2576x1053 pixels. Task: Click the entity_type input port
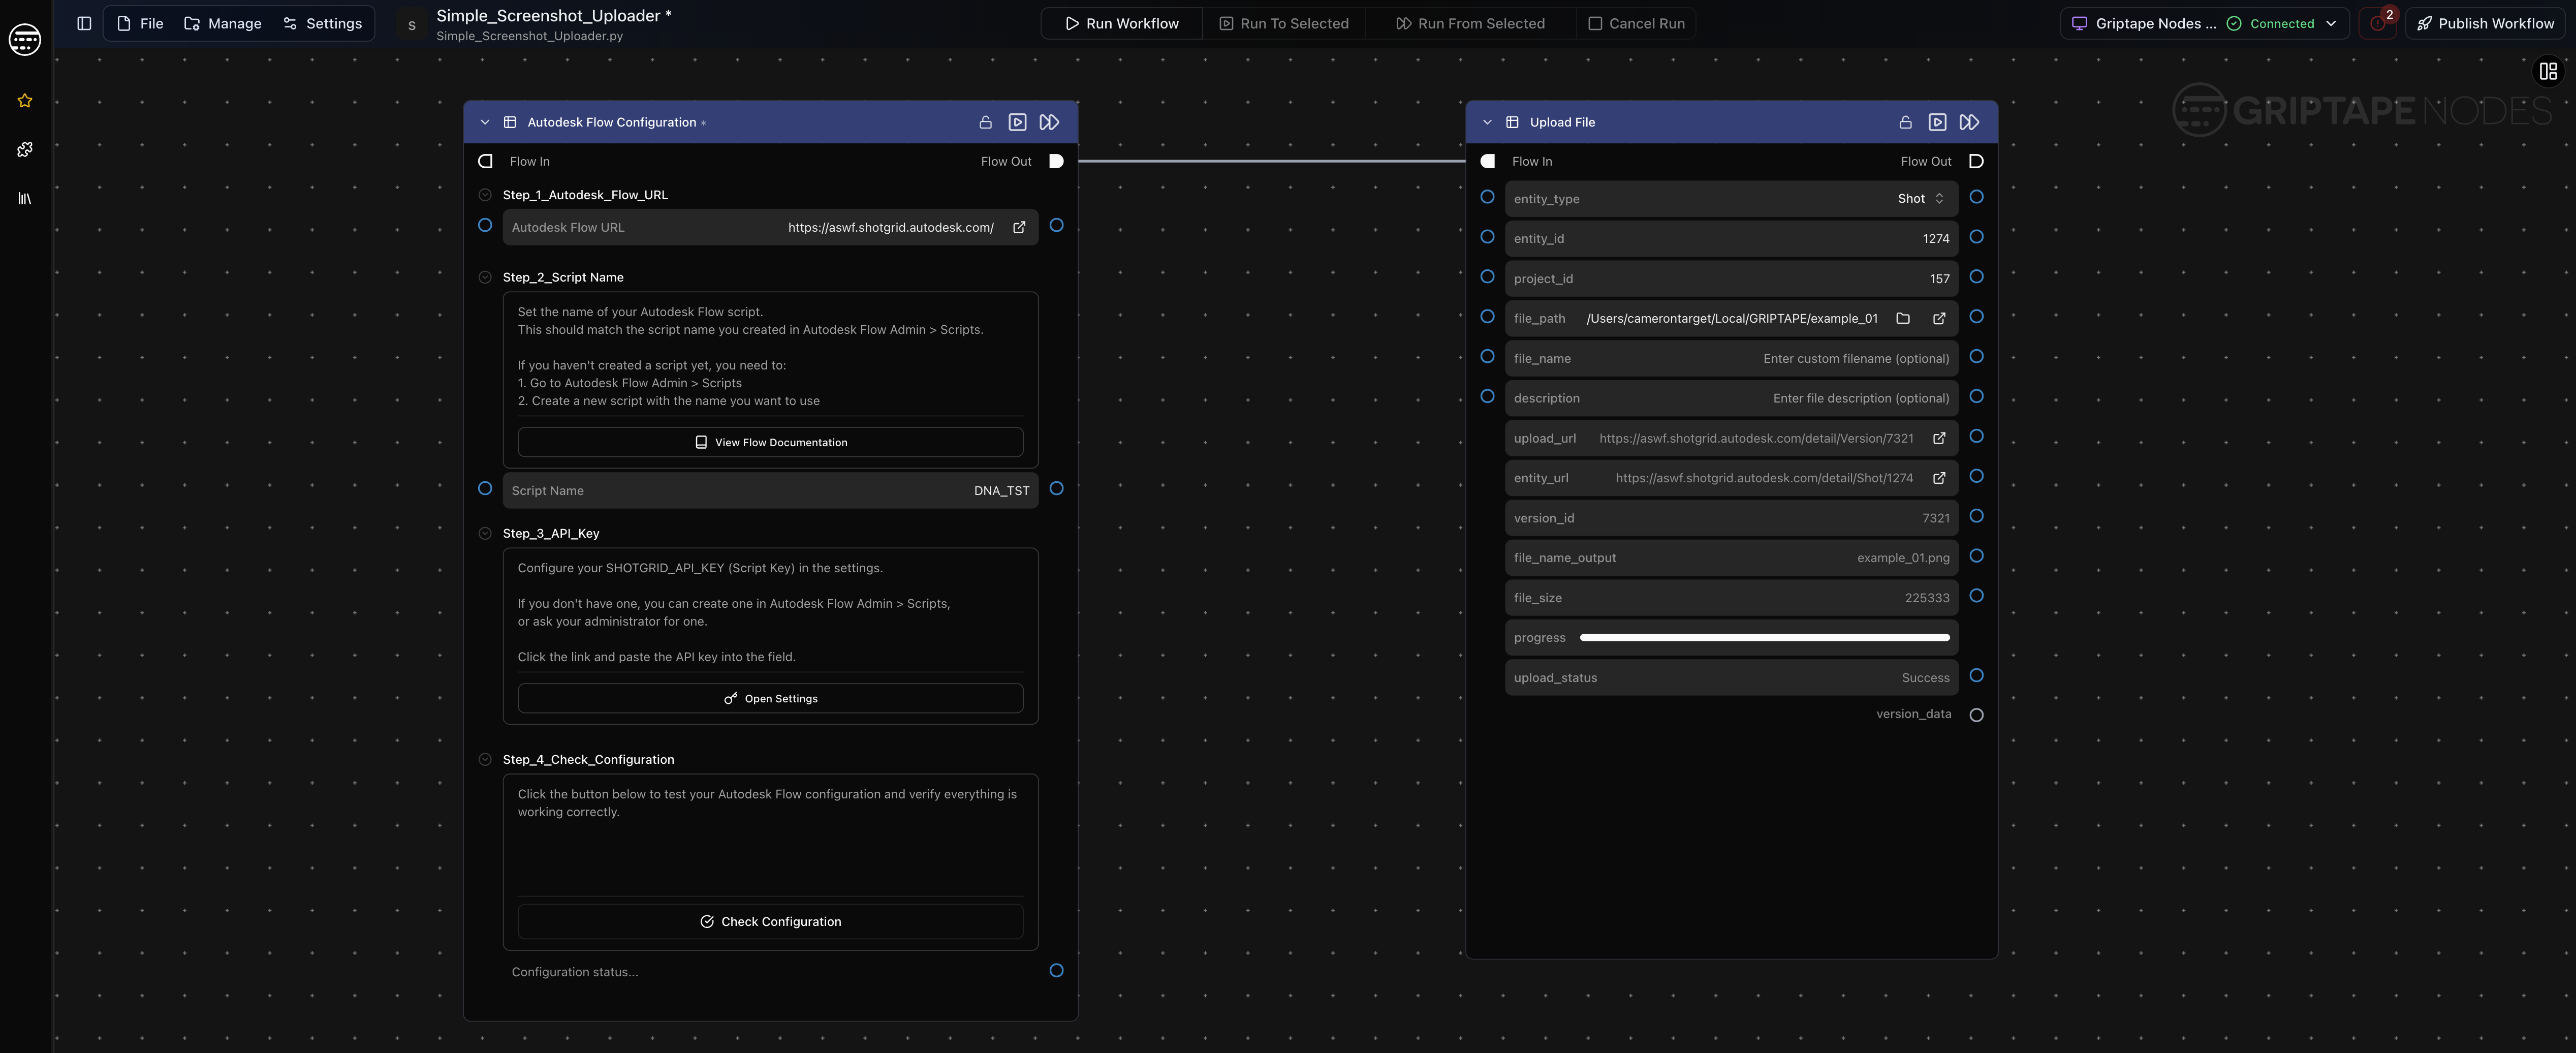coord(1487,197)
